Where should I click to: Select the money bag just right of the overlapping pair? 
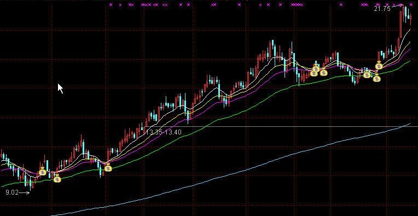[323, 72]
